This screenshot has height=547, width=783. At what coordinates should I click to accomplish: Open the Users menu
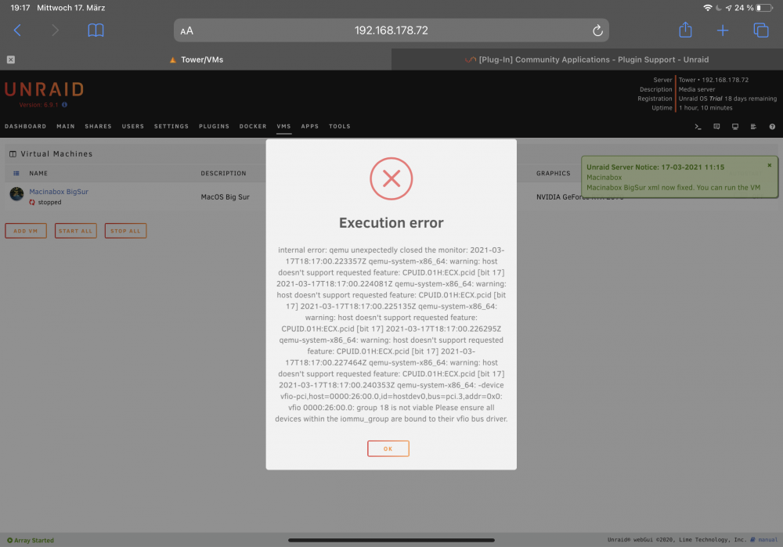point(133,126)
